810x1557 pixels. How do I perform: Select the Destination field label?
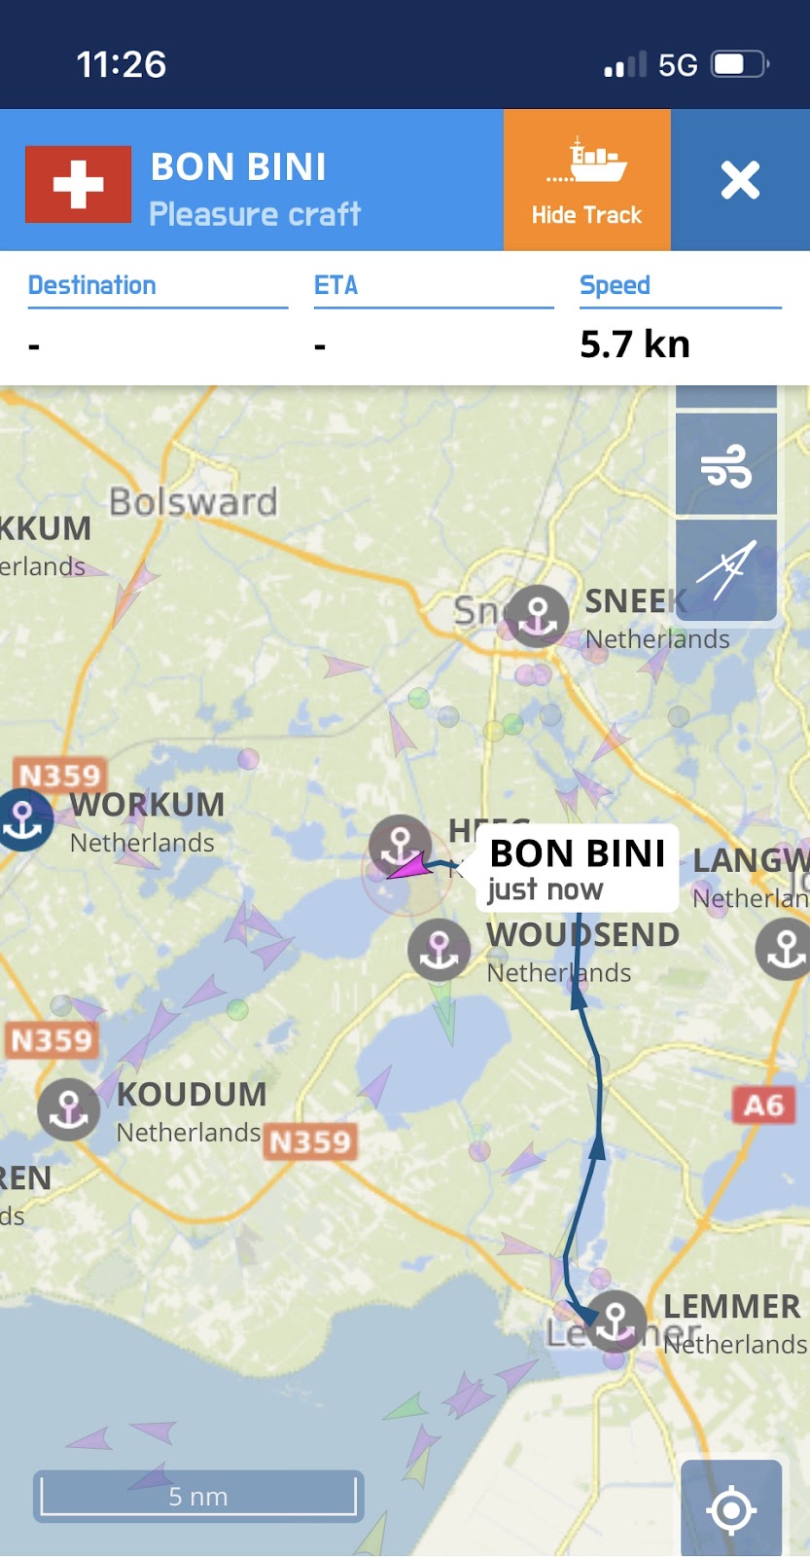click(x=92, y=285)
